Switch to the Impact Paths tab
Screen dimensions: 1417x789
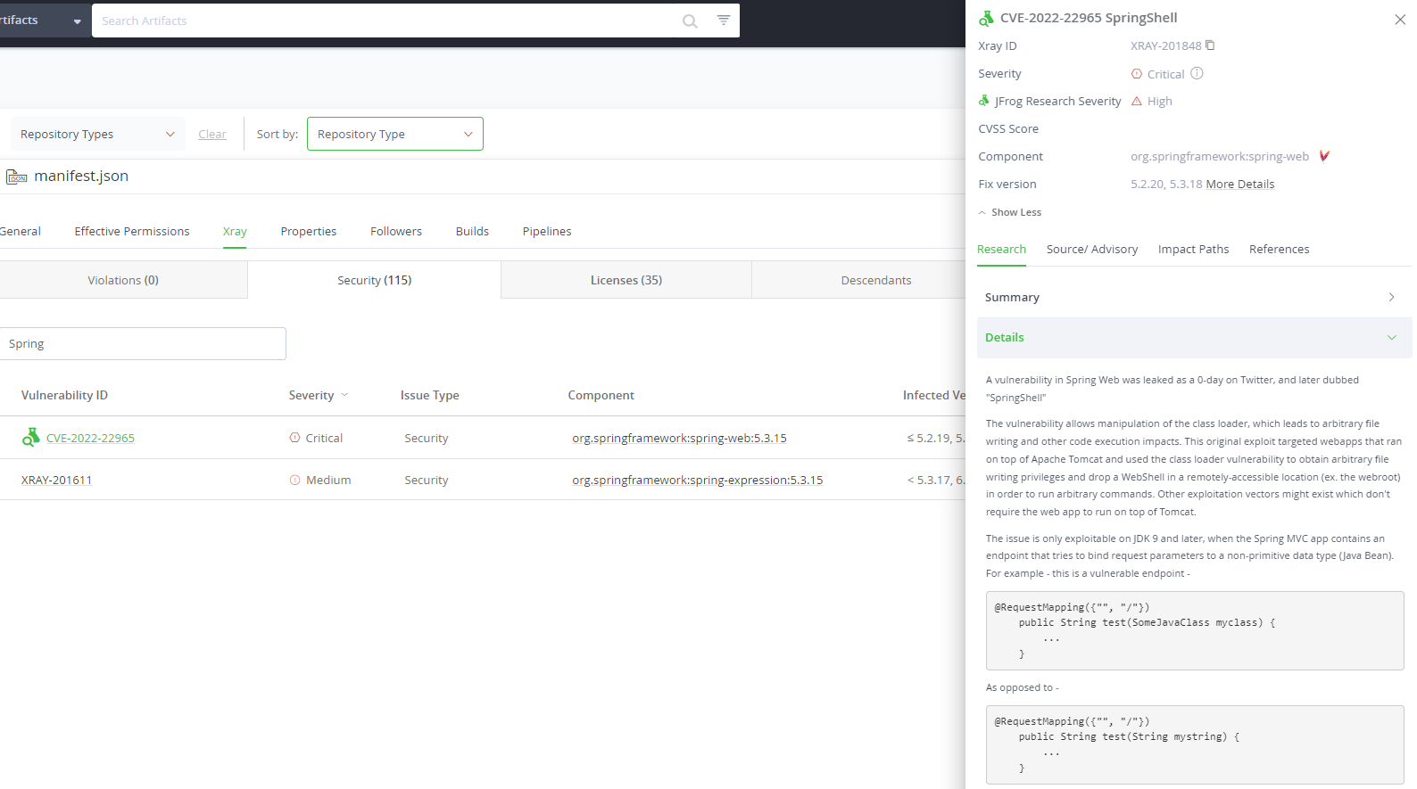point(1193,249)
